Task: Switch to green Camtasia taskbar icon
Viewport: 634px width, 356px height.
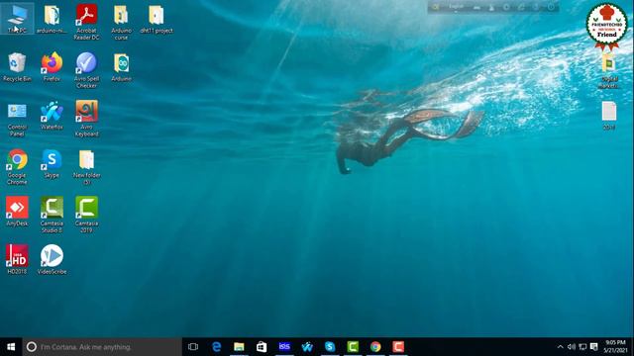Action: pos(353,347)
